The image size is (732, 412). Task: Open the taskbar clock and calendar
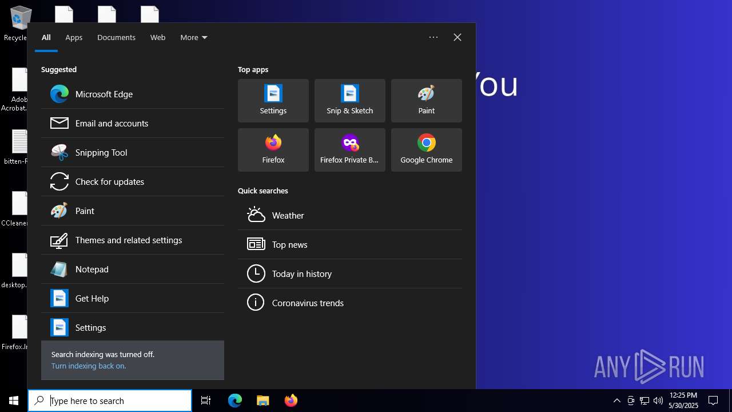tap(683, 401)
